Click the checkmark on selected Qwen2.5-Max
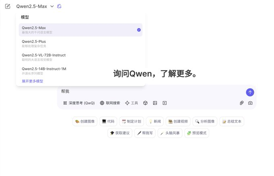This screenshot has height=176, width=274. pos(139,30)
